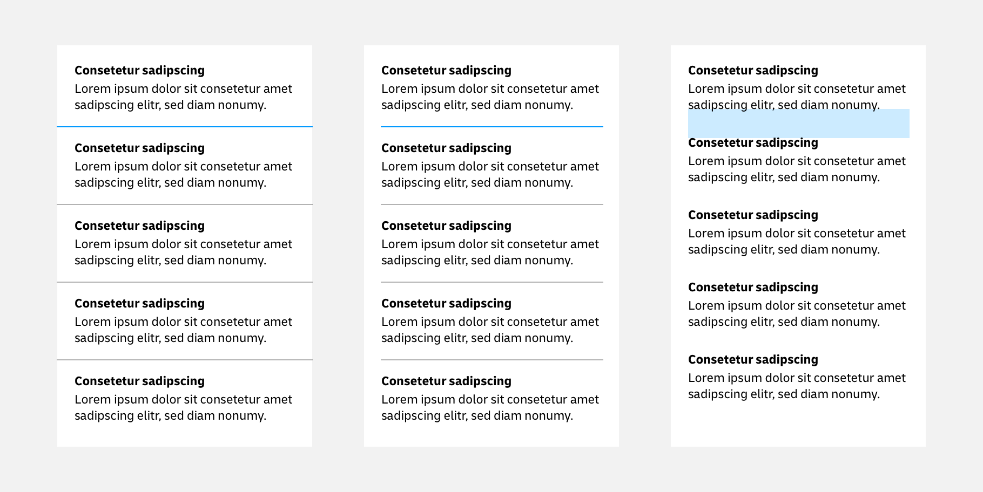The image size is (983, 492).
Task: Click the first heading in the right card
Action: coord(753,71)
